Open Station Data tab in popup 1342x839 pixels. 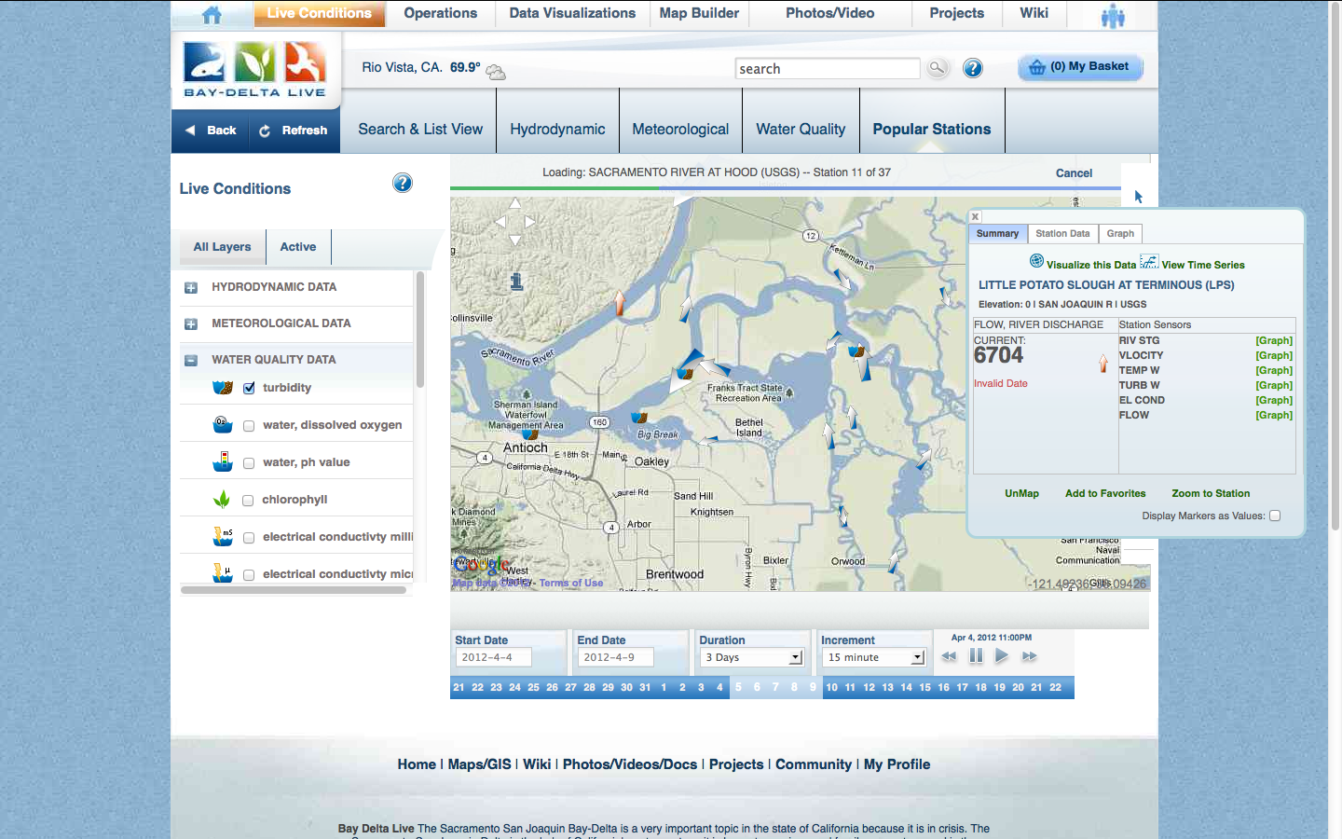pyautogui.click(x=1062, y=234)
